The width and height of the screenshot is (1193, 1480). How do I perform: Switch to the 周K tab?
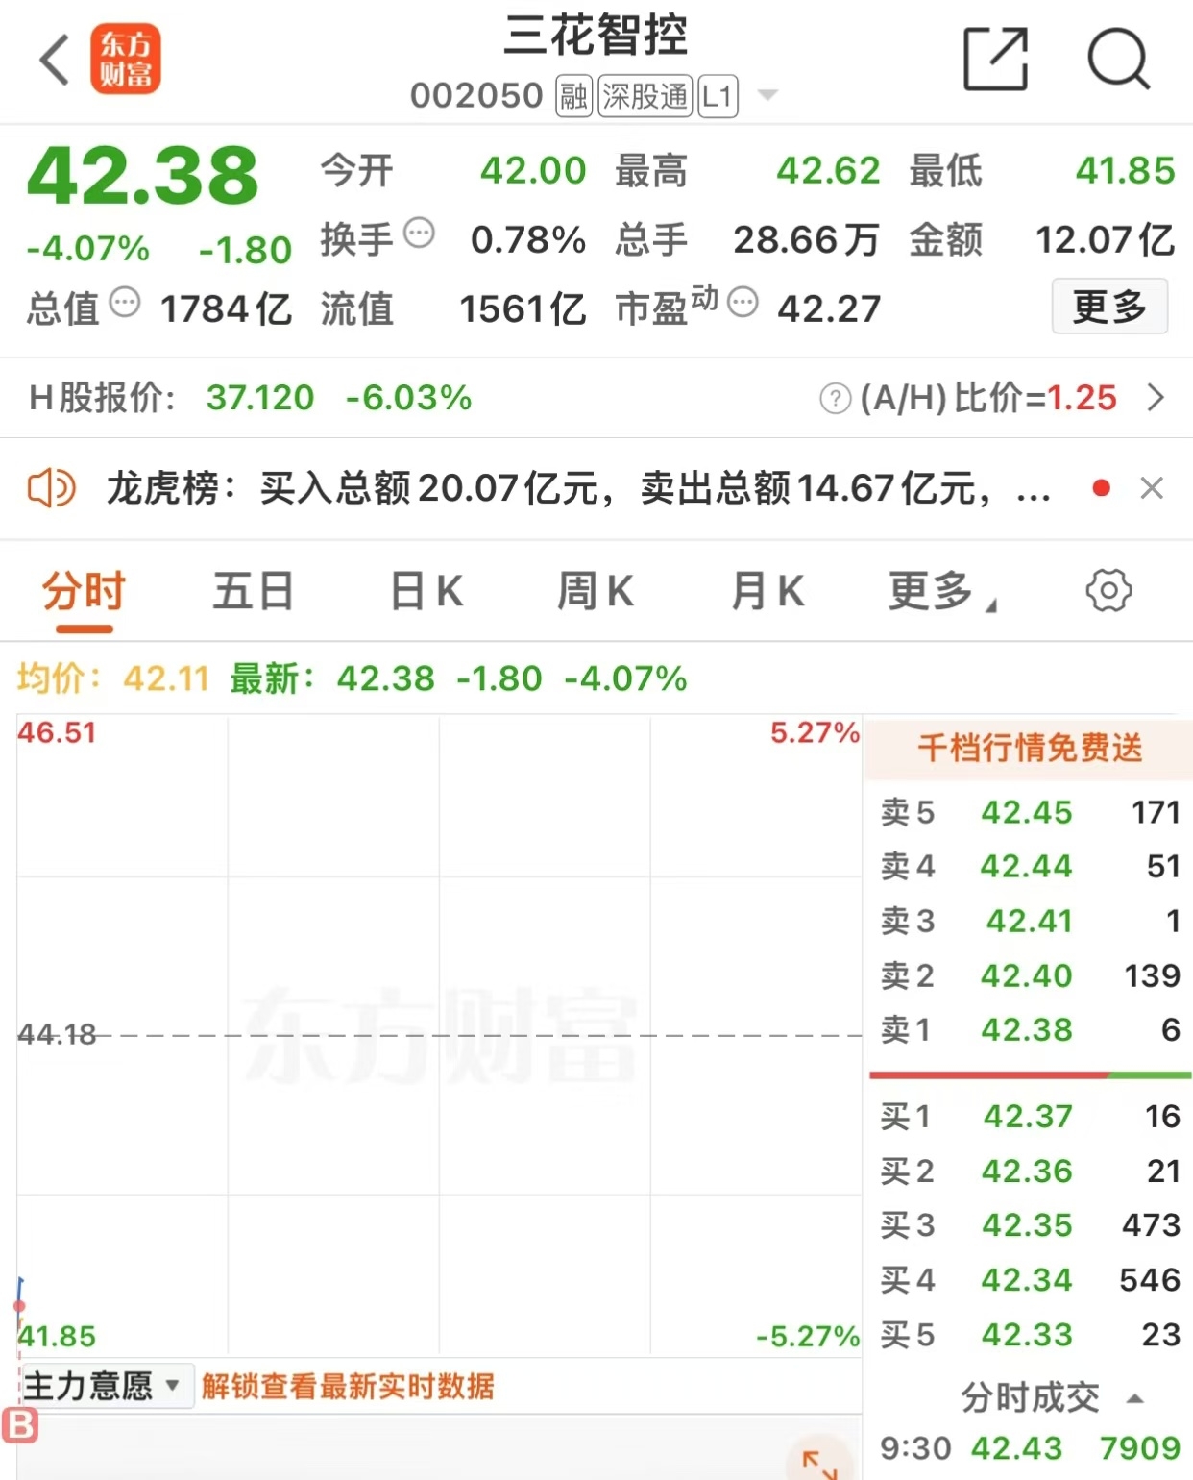596,591
